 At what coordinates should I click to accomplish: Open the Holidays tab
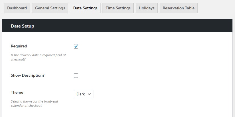click(146, 8)
